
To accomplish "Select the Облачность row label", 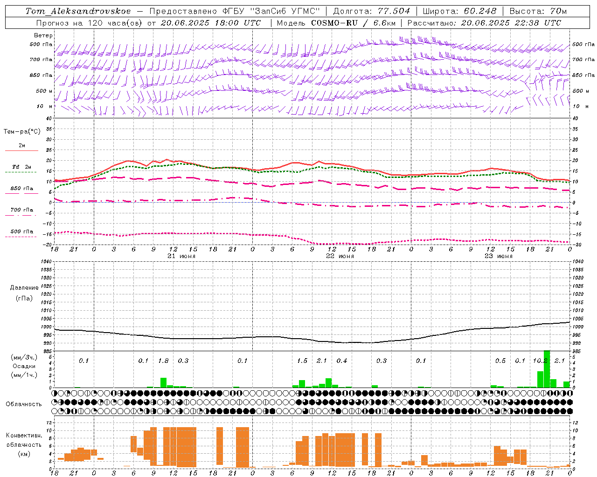I will pyautogui.click(x=24, y=404).
